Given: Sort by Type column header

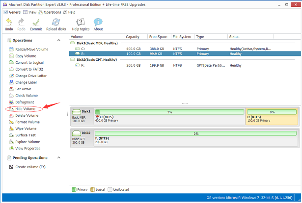Looking at the screenshot, I should point(211,37).
